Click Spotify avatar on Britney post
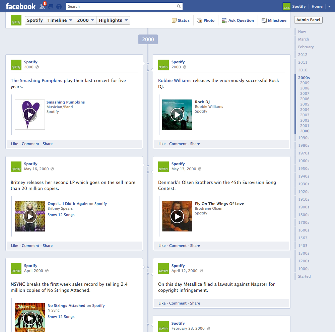This screenshot has height=332, width=335. pos(16,167)
